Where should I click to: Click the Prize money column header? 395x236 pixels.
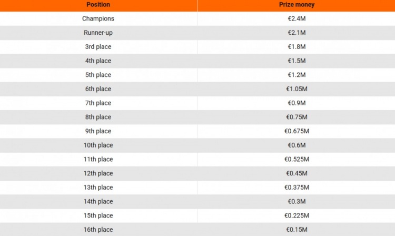pos(297,5)
